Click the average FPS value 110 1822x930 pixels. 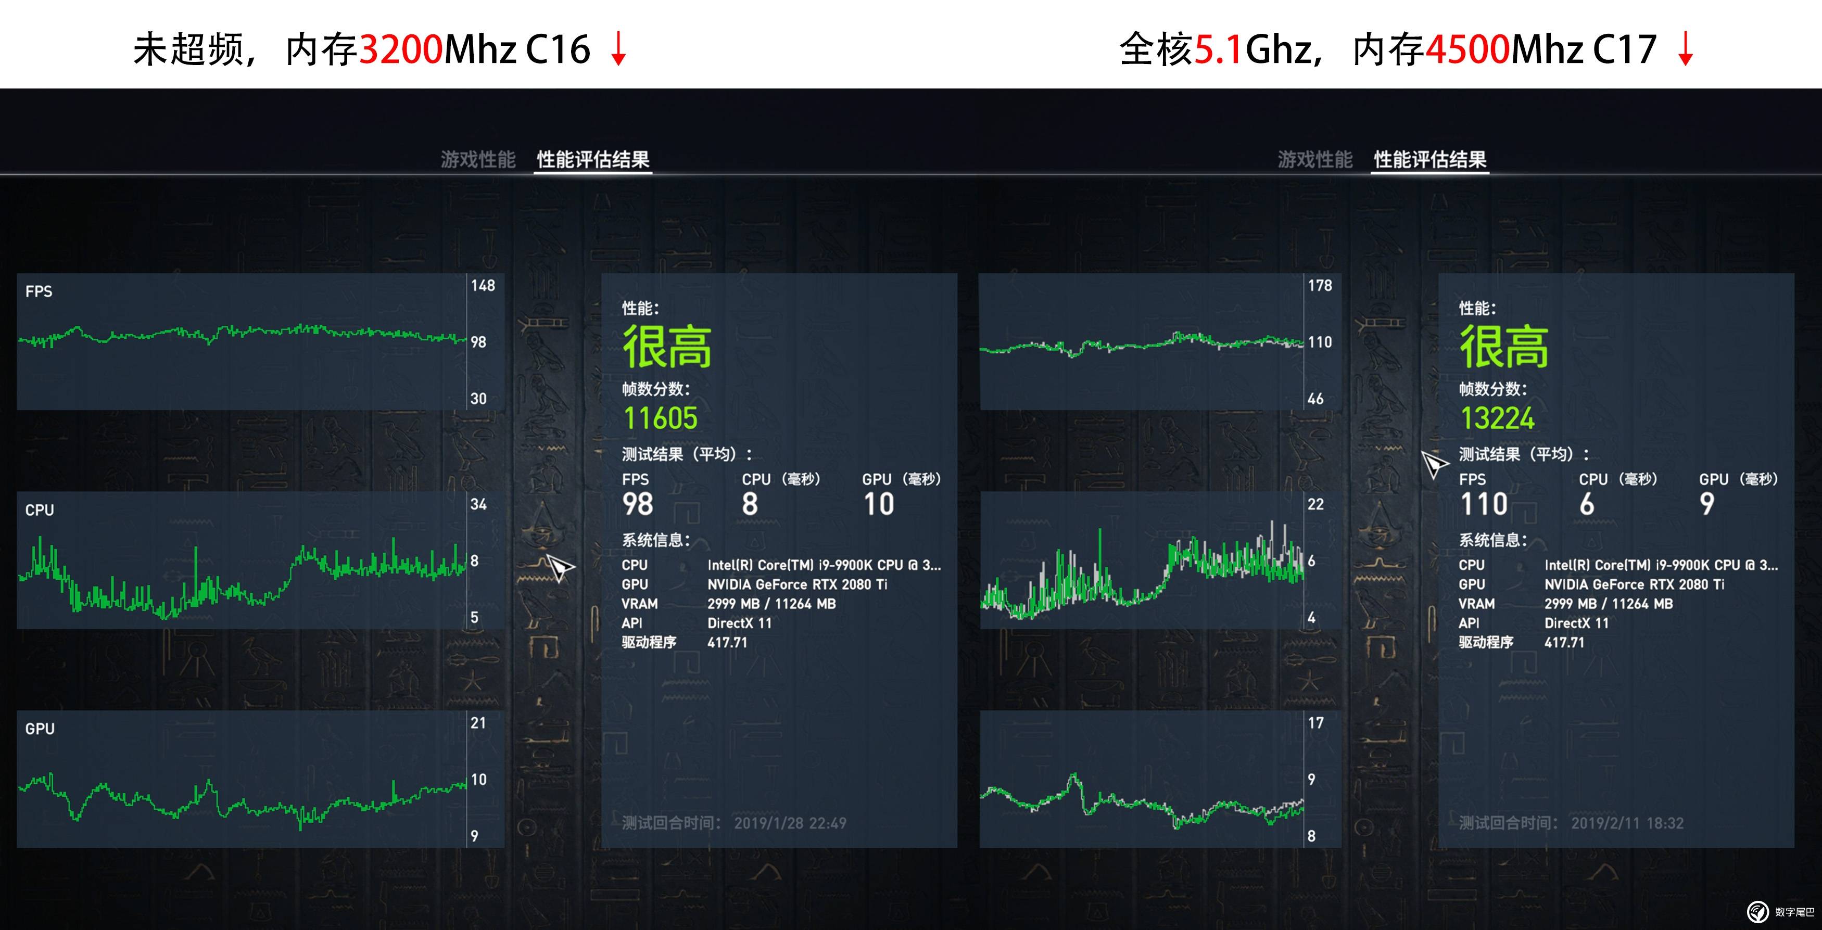(1484, 504)
